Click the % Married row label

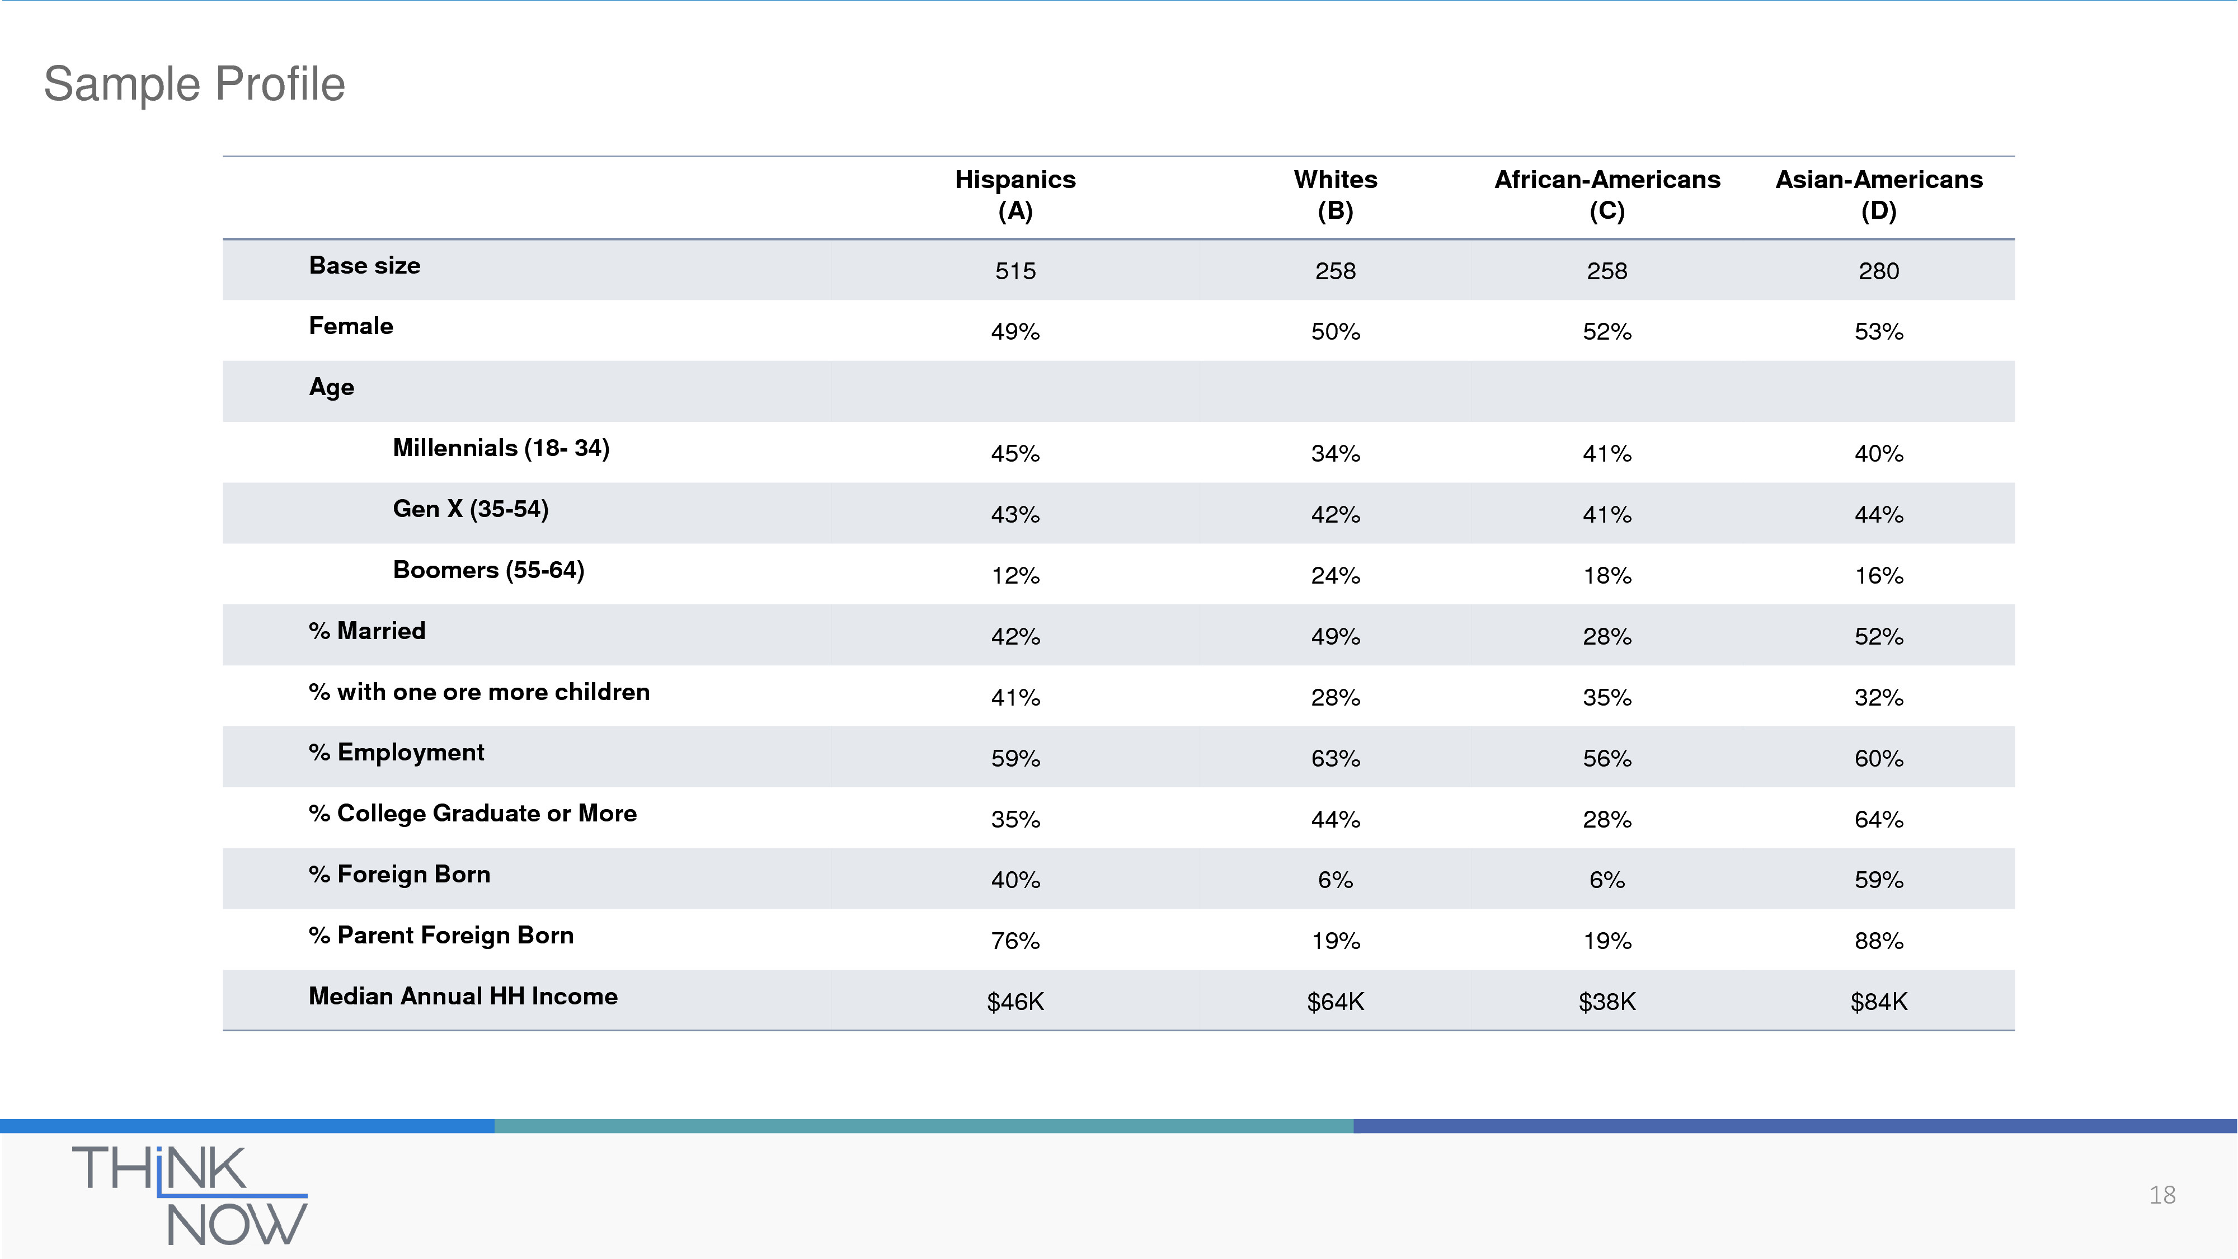368,631
